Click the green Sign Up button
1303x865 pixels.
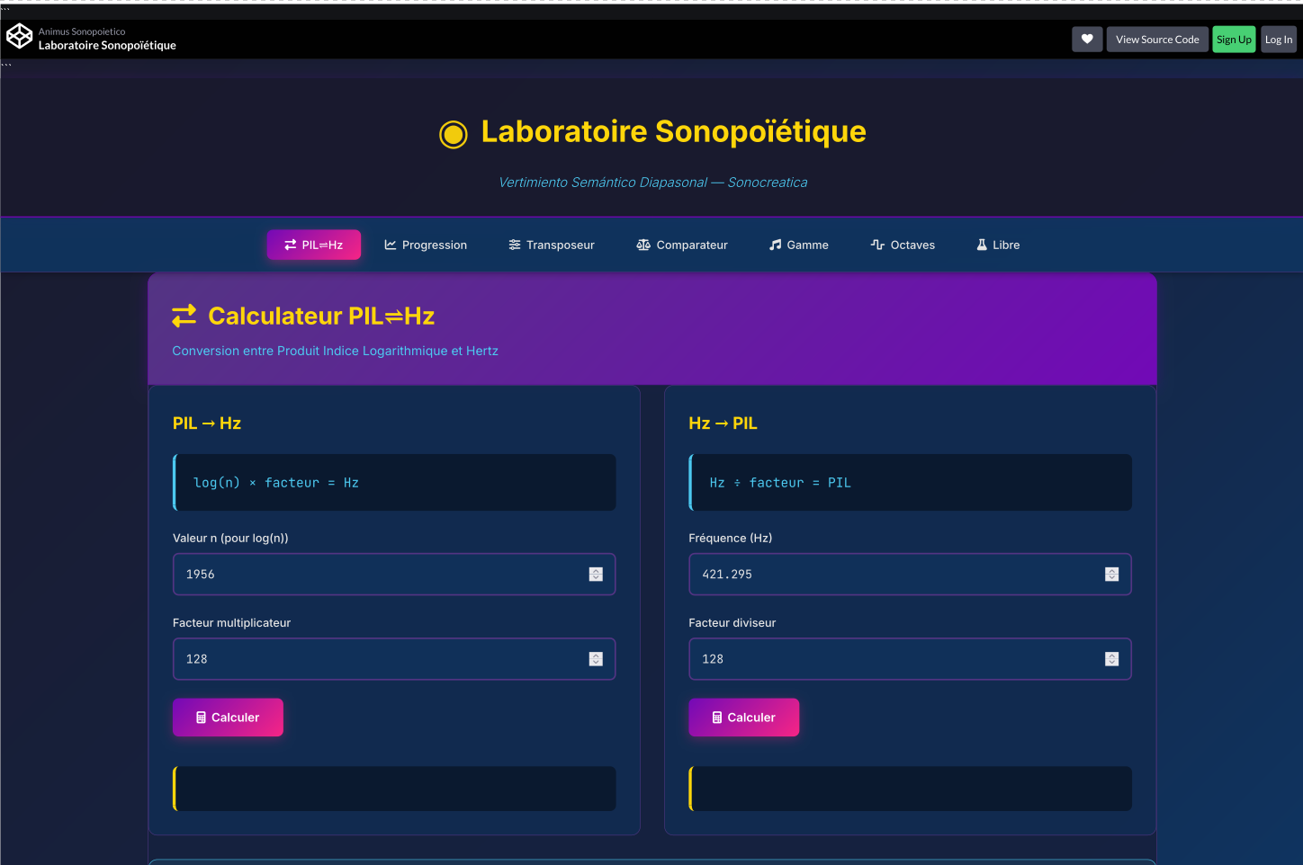[x=1233, y=40]
